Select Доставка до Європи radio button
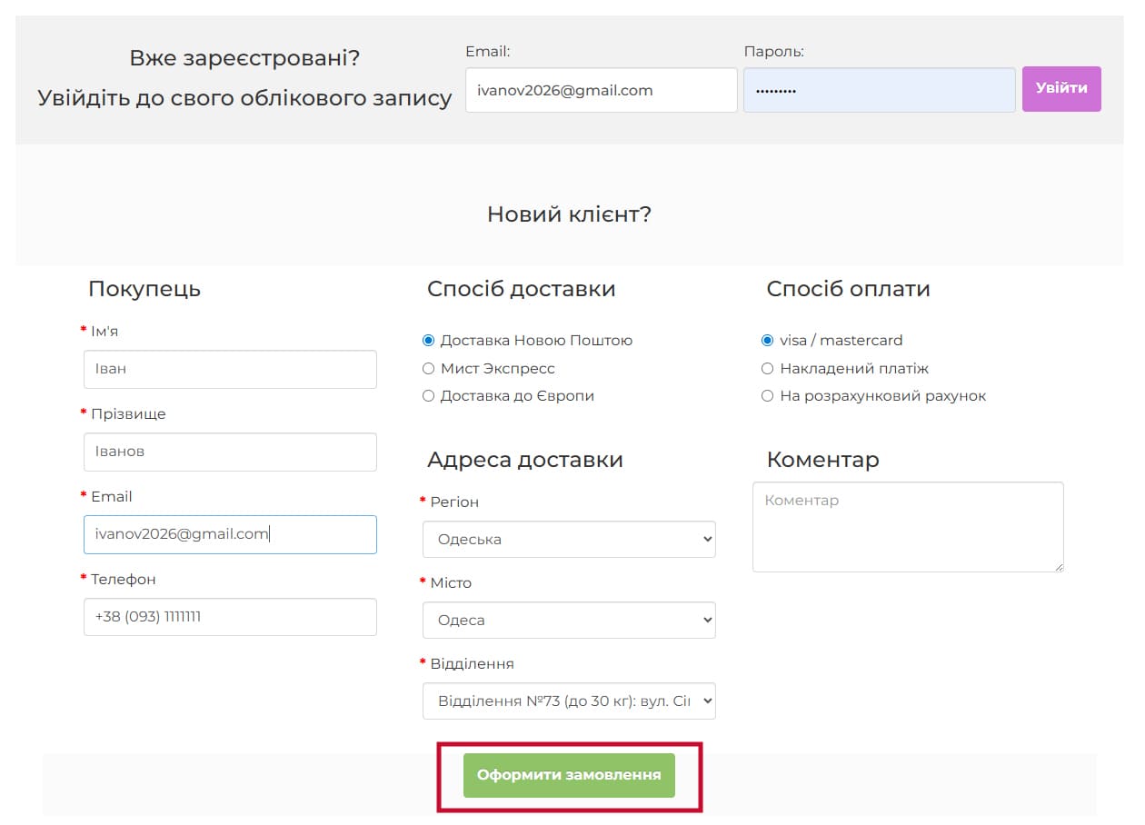The height and width of the screenshot is (825, 1145). click(x=429, y=396)
